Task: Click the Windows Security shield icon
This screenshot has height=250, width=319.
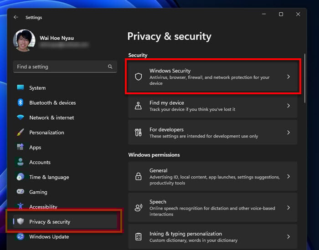Action: tap(139, 77)
